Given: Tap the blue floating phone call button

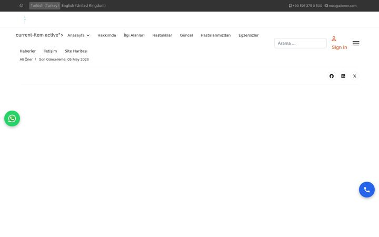Looking at the screenshot, I should (367, 190).
